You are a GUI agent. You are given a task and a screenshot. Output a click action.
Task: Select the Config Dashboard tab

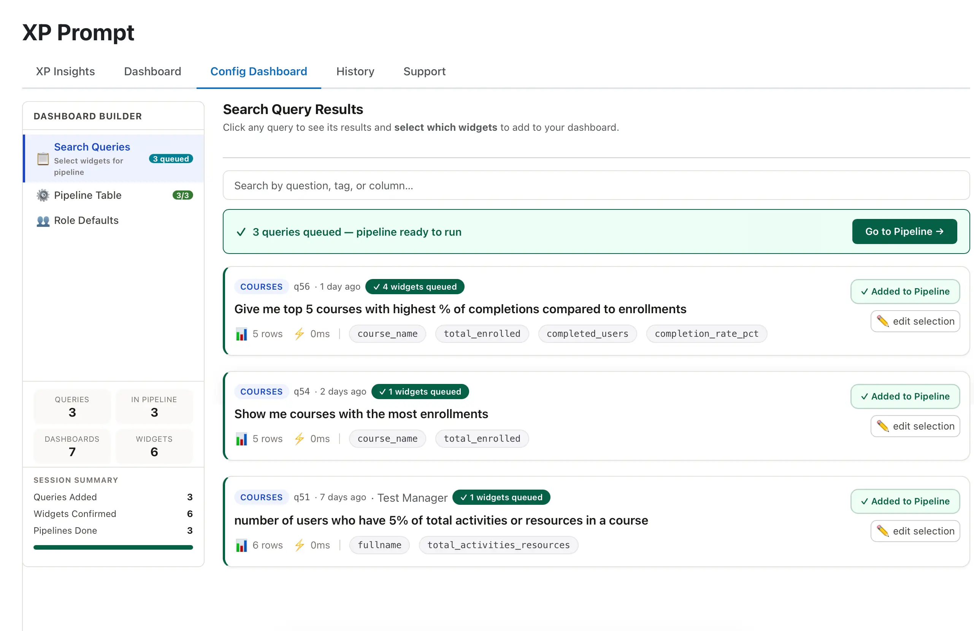[259, 71]
